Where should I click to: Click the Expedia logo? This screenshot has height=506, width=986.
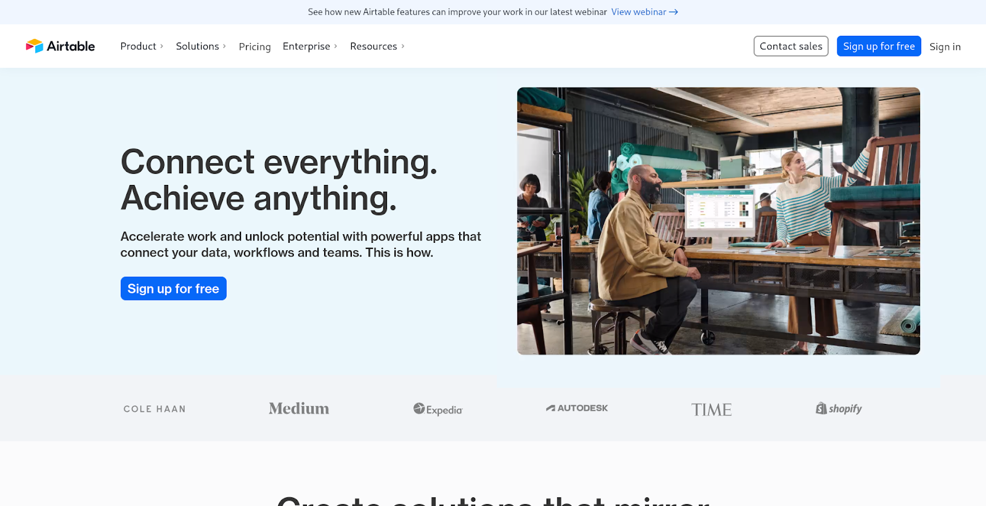click(438, 409)
